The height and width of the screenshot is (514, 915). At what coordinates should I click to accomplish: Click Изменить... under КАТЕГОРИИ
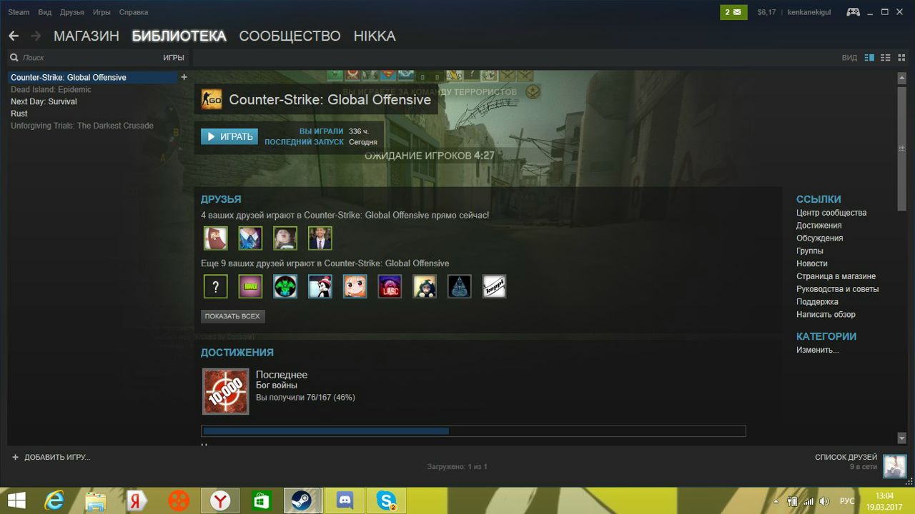click(x=818, y=350)
